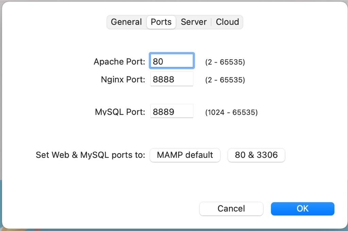Focus the Apache Port input field
The width and height of the screenshot is (348, 231).
pos(172,61)
